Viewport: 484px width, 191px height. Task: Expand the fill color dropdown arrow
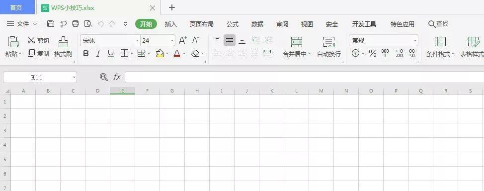tap(167, 54)
